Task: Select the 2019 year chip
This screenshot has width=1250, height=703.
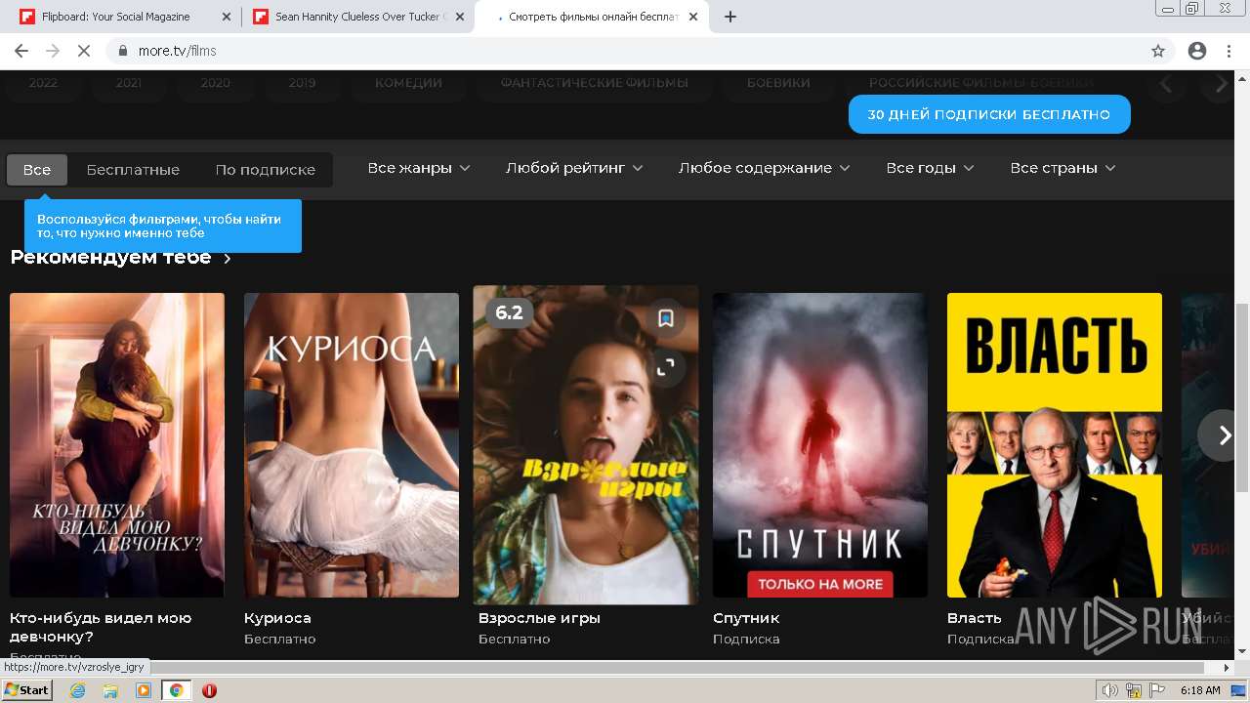Action: tap(302, 84)
